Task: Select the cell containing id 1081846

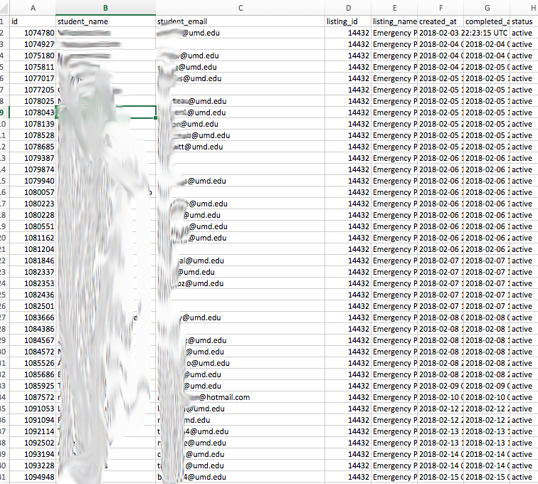Action: coord(33,261)
